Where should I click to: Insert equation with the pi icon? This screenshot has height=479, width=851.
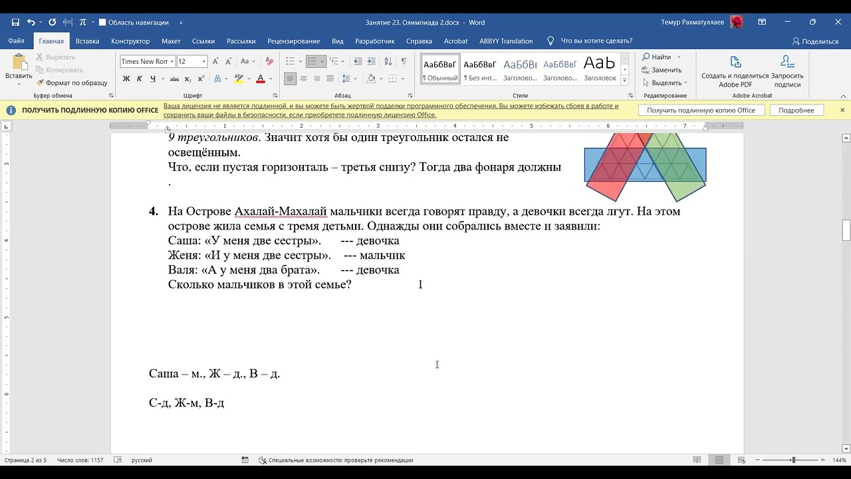[83, 22]
